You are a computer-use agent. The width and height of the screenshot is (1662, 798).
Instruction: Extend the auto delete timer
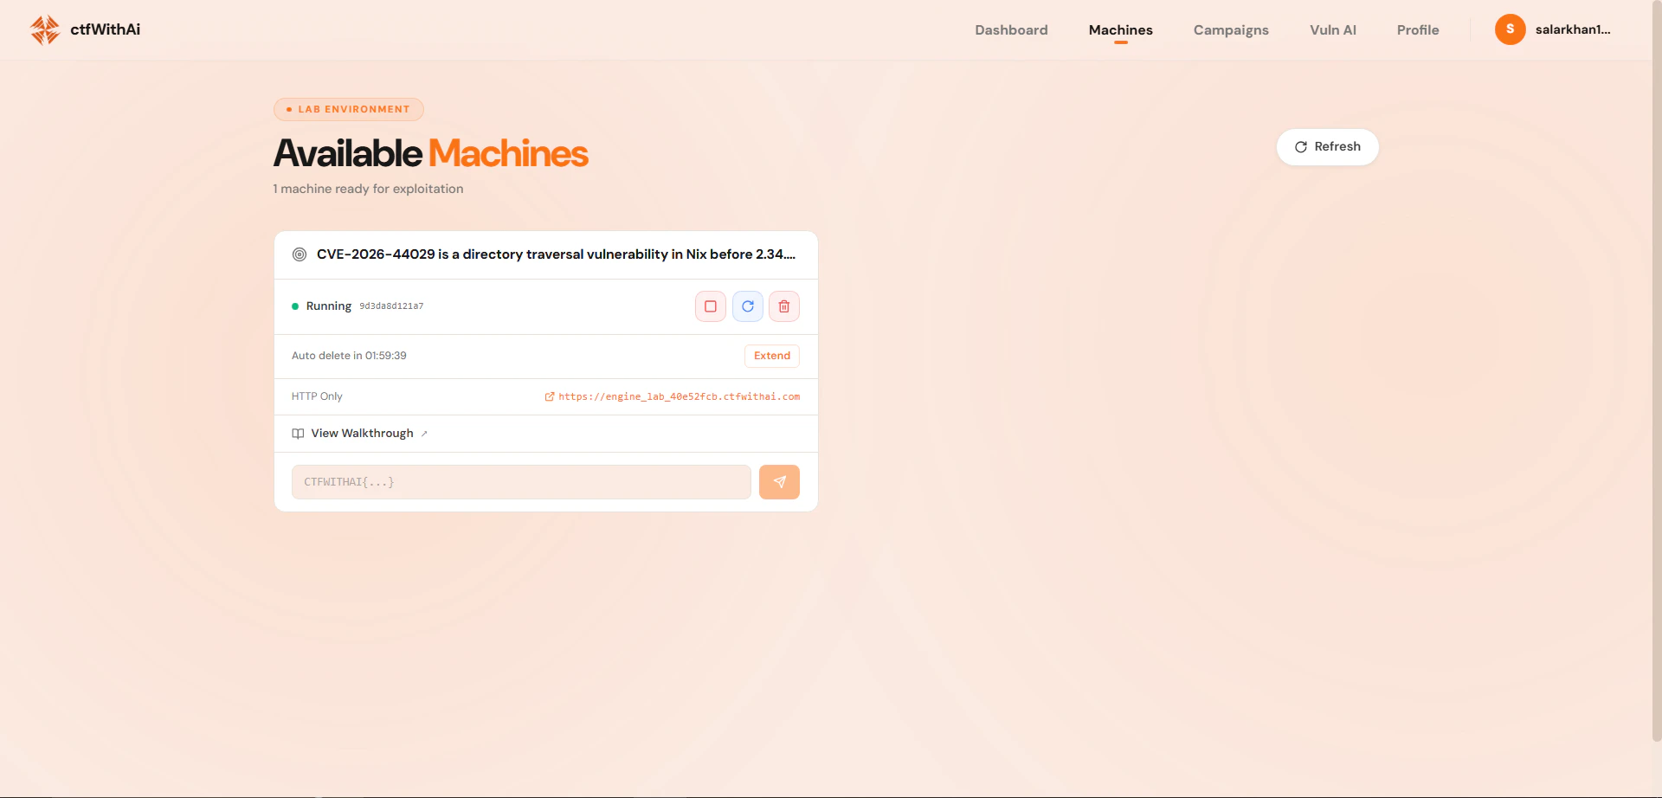click(771, 356)
